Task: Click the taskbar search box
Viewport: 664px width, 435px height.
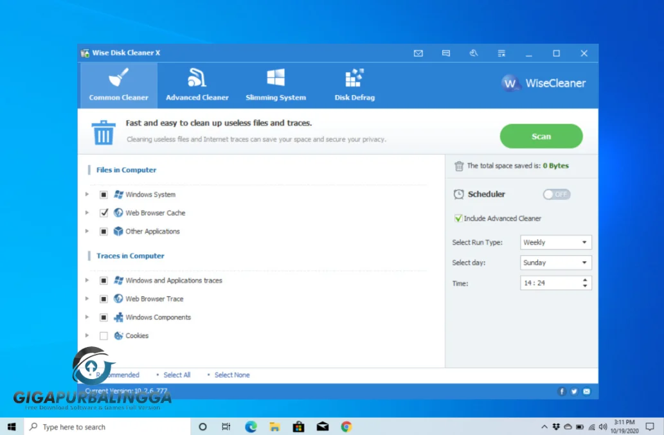Action: (107, 427)
